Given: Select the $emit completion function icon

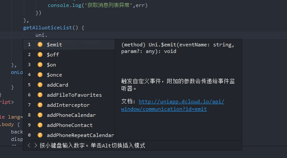Looking at the screenshot, I should click(x=40, y=45).
